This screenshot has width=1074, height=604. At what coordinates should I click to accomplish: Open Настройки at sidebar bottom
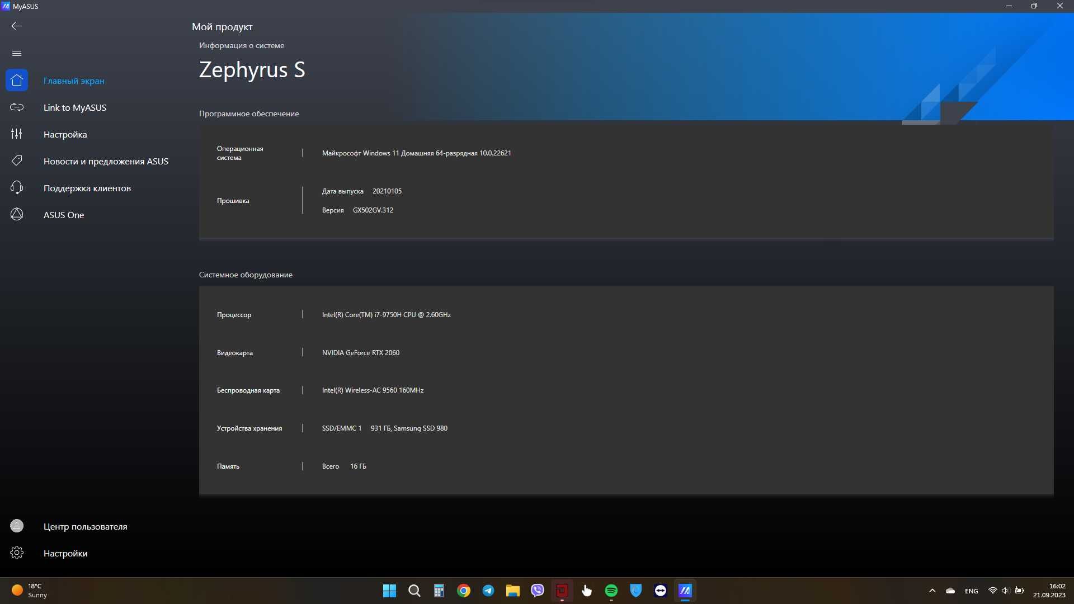pos(65,553)
